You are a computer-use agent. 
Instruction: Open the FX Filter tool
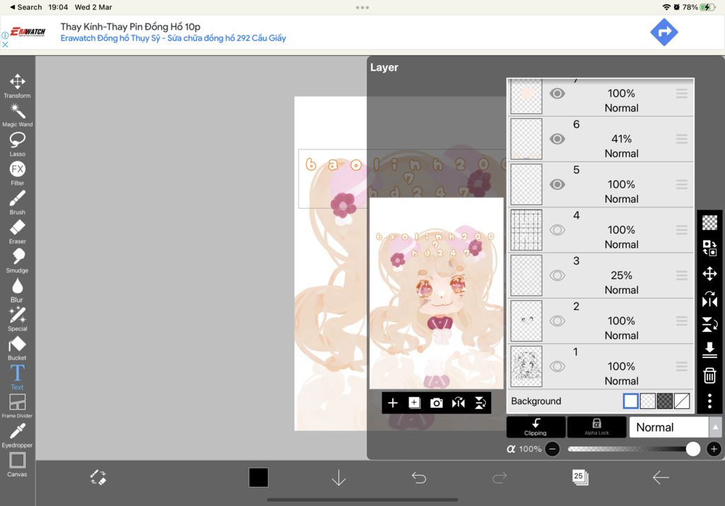tap(17, 173)
